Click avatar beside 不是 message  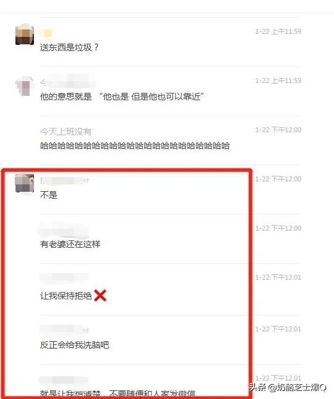[x=25, y=183]
